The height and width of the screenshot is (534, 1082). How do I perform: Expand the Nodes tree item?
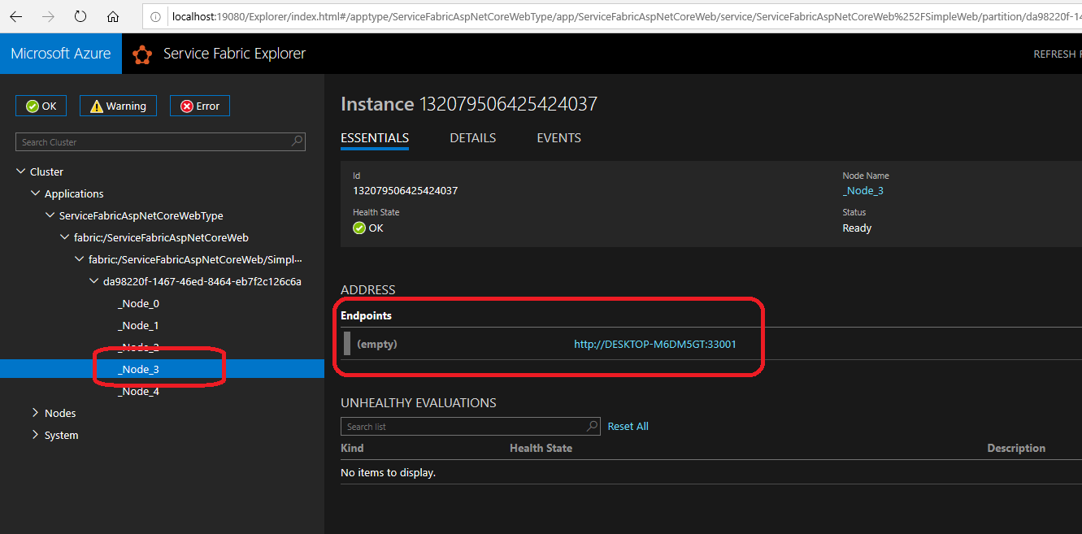point(35,413)
